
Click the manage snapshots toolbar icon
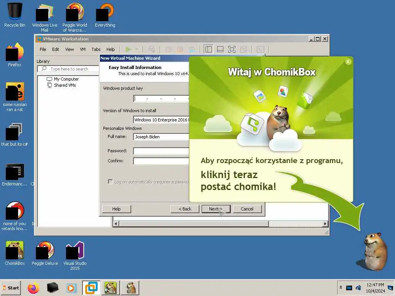[192, 49]
